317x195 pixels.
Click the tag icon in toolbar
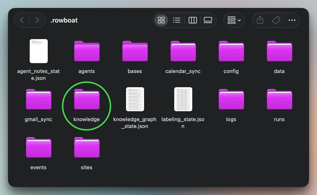coord(276,20)
